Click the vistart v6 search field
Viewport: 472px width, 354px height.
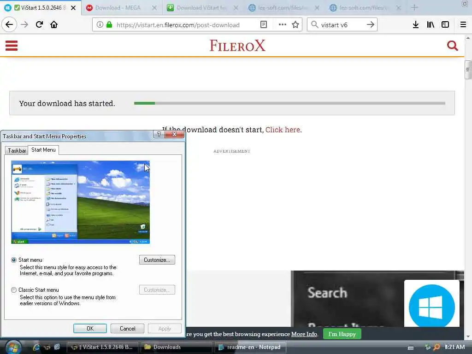pyautogui.click(x=342, y=25)
